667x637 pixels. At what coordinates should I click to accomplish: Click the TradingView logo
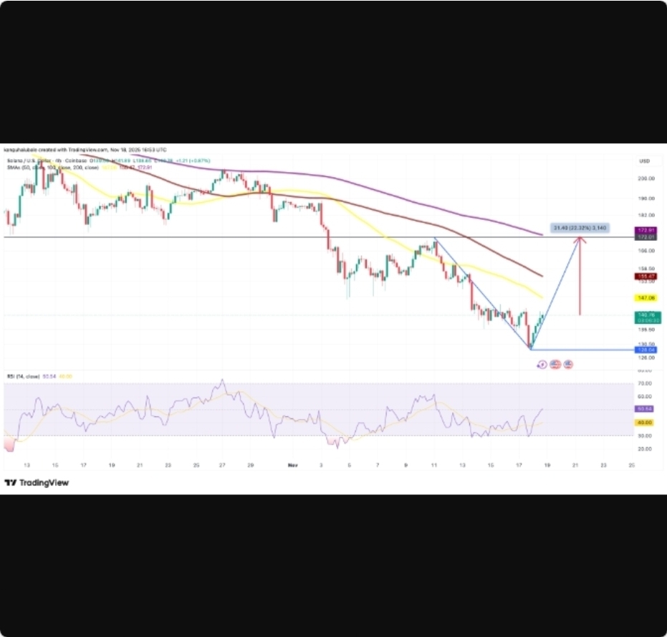(x=37, y=482)
